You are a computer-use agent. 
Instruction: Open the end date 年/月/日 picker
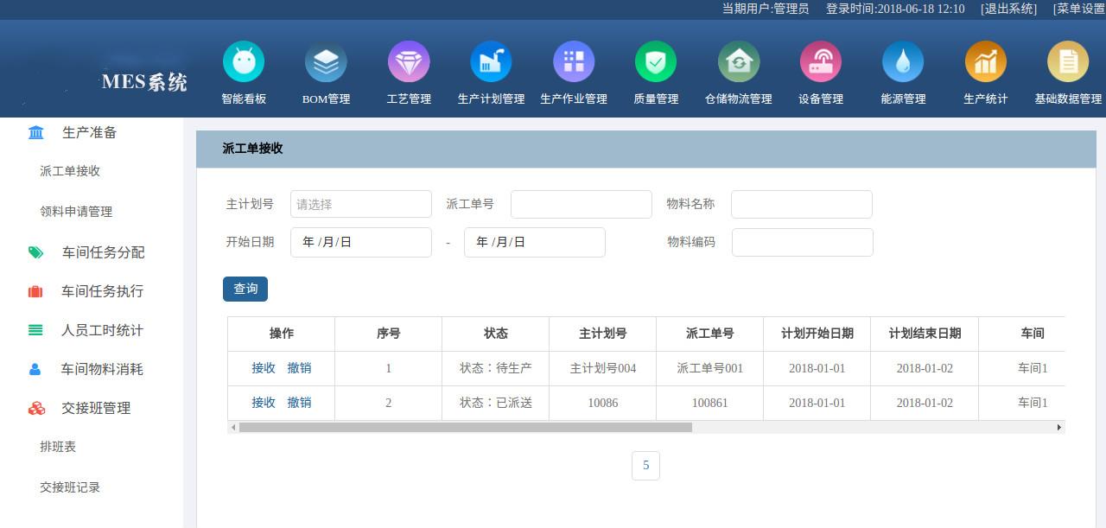click(x=534, y=242)
